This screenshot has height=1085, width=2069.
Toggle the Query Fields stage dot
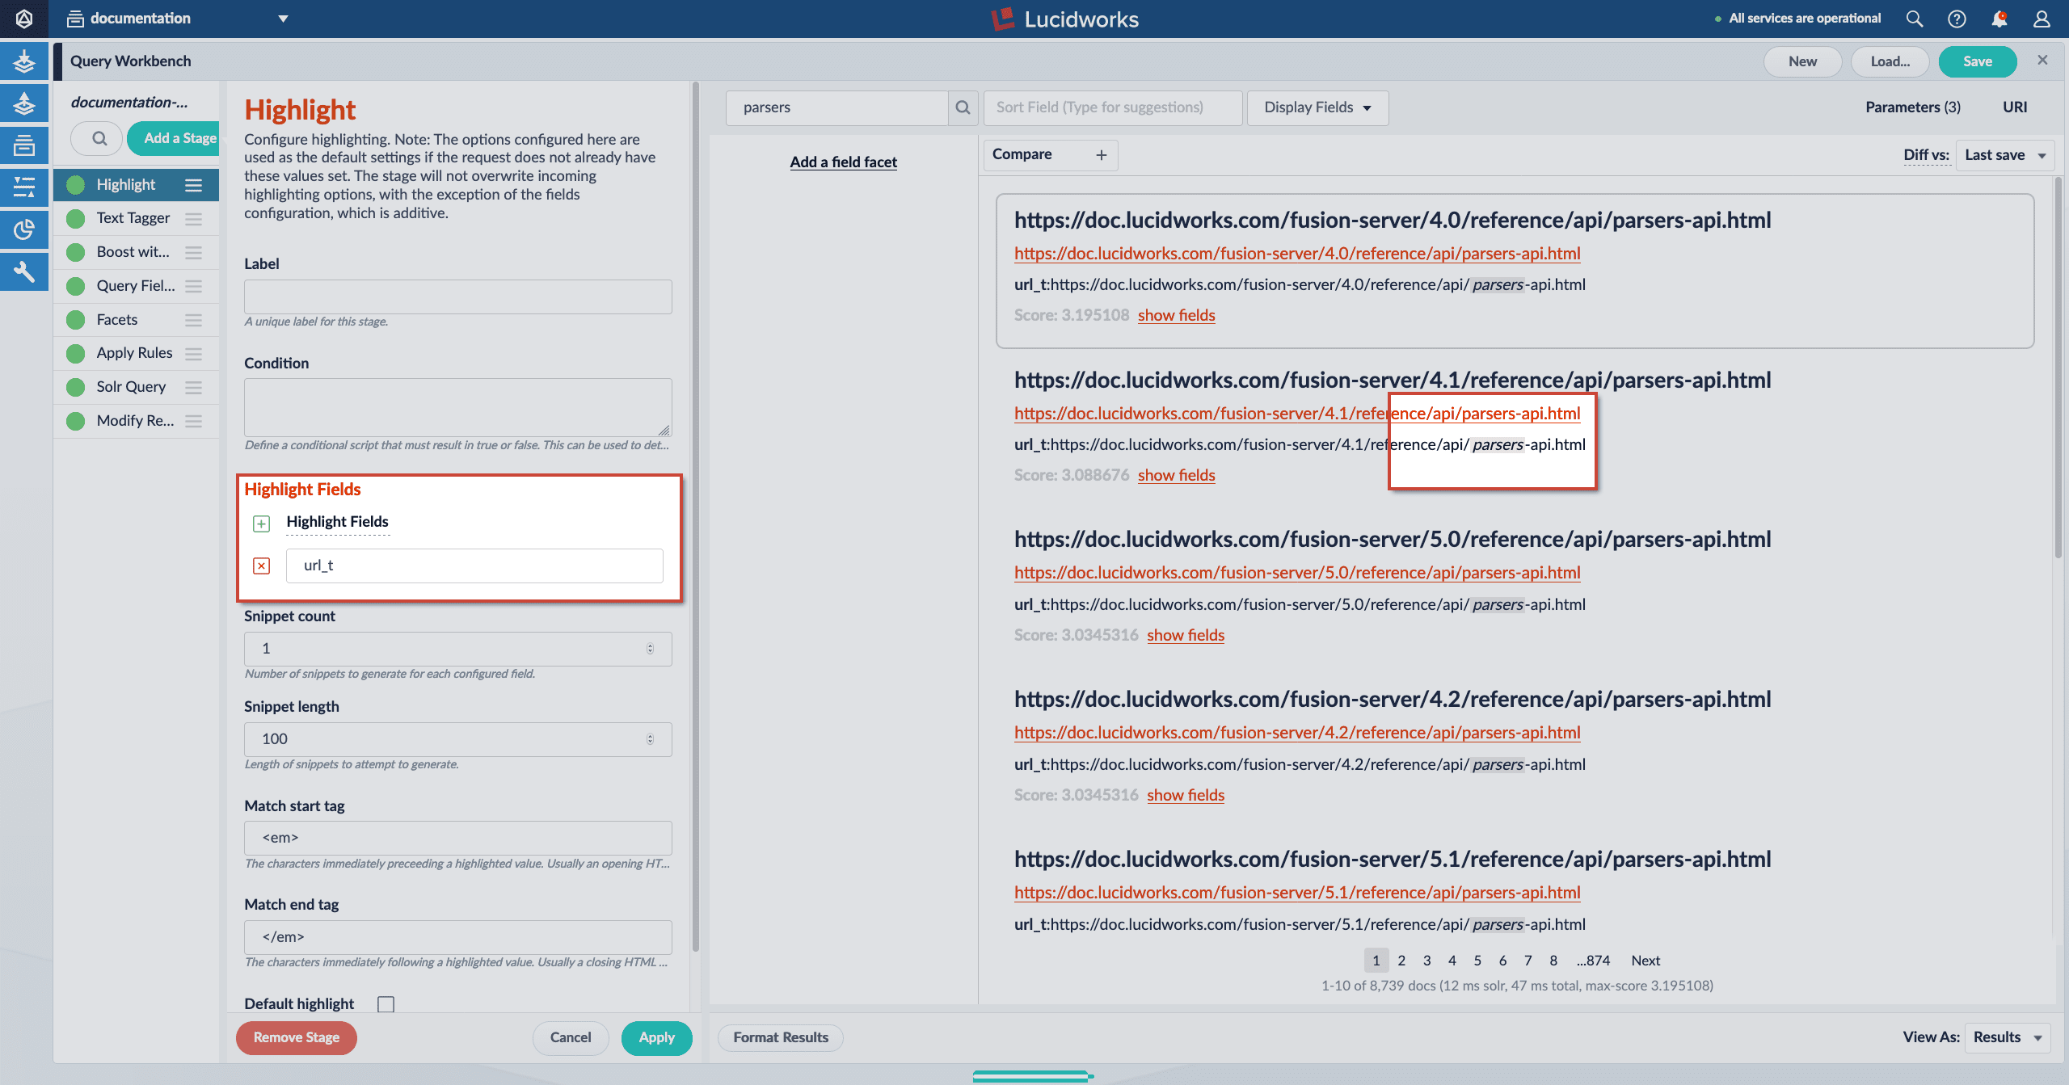[76, 286]
